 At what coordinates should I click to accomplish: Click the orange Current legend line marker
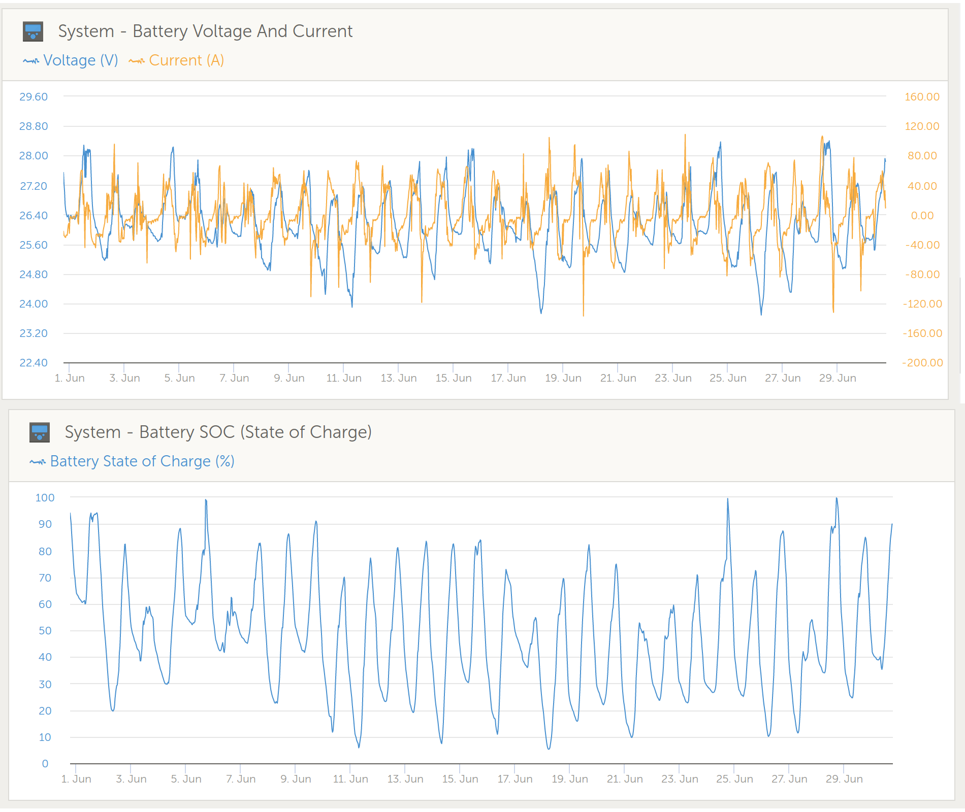click(137, 61)
